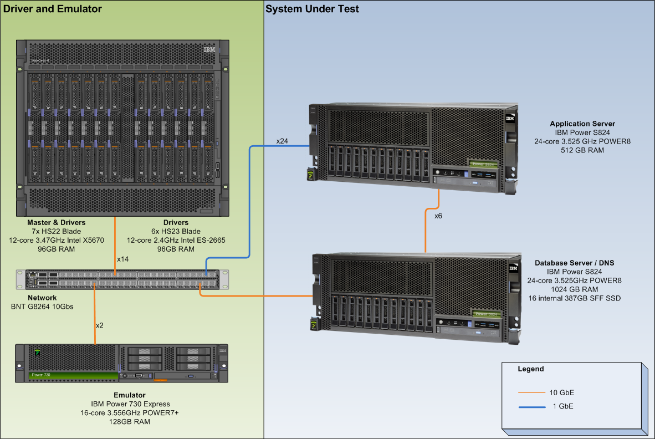Click the "Application Server" heading text

tap(582, 124)
